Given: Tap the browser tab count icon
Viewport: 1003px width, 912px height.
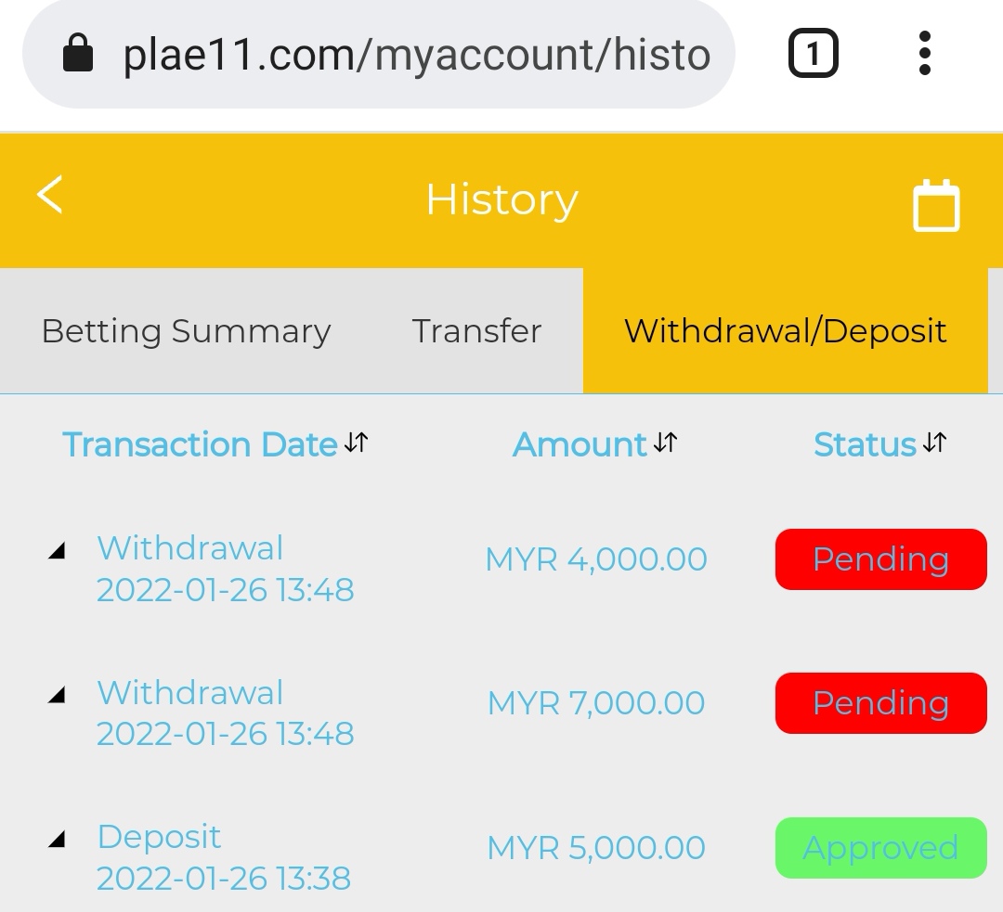Looking at the screenshot, I should [x=813, y=54].
